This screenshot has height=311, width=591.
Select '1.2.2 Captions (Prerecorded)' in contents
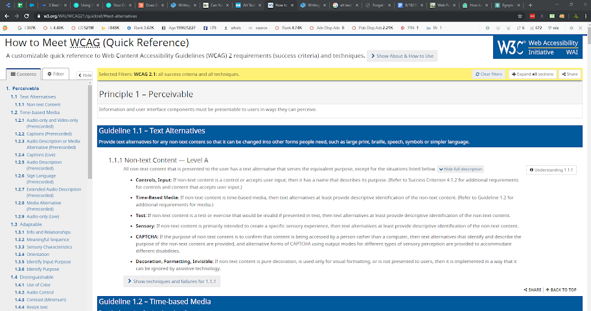[x=43, y=134]
